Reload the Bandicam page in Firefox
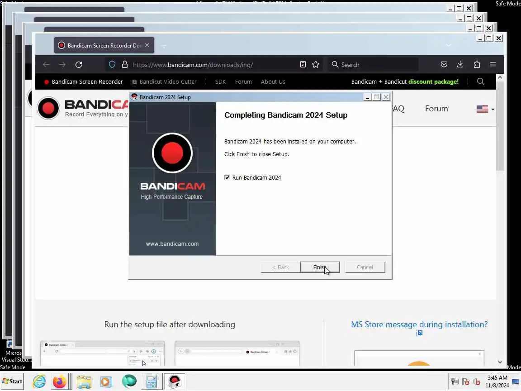521x391 pixels. pos(79,65)
